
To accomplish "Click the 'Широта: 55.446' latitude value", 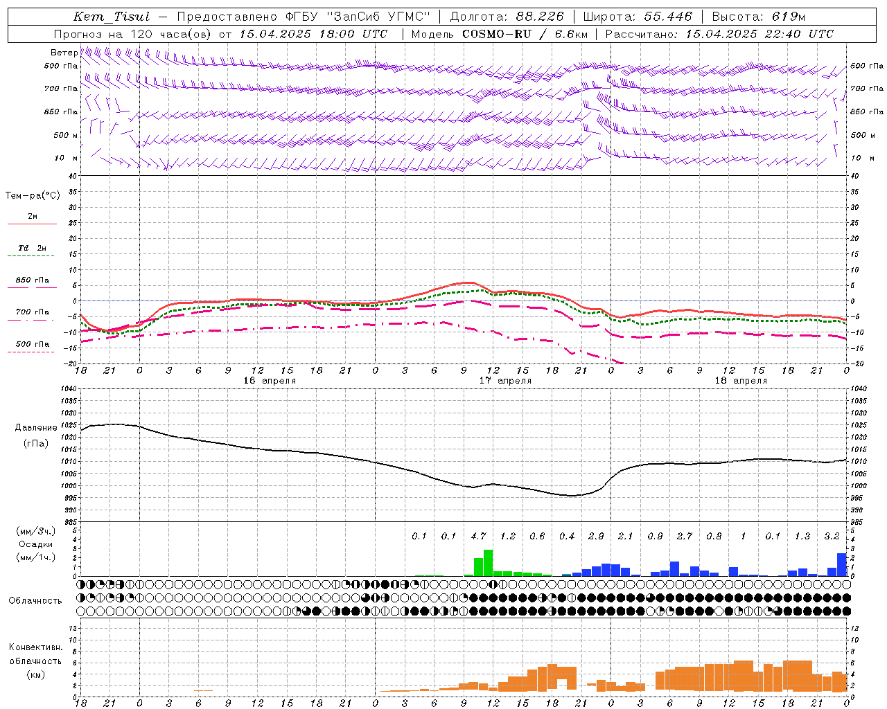I will [637, 17].
